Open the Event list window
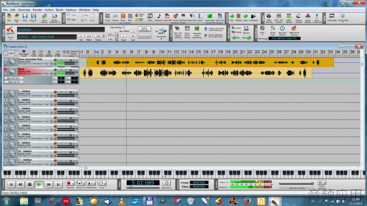The height and width of the screenshot is (206, 367). coord(220,17)
